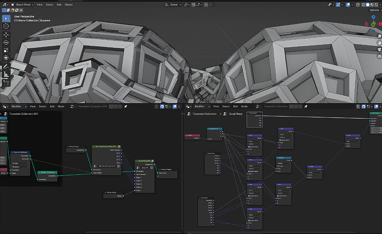The width and height of the screenshot is (382, 234).
Task: Toggle viewport overlays
Action: [348, 4]
